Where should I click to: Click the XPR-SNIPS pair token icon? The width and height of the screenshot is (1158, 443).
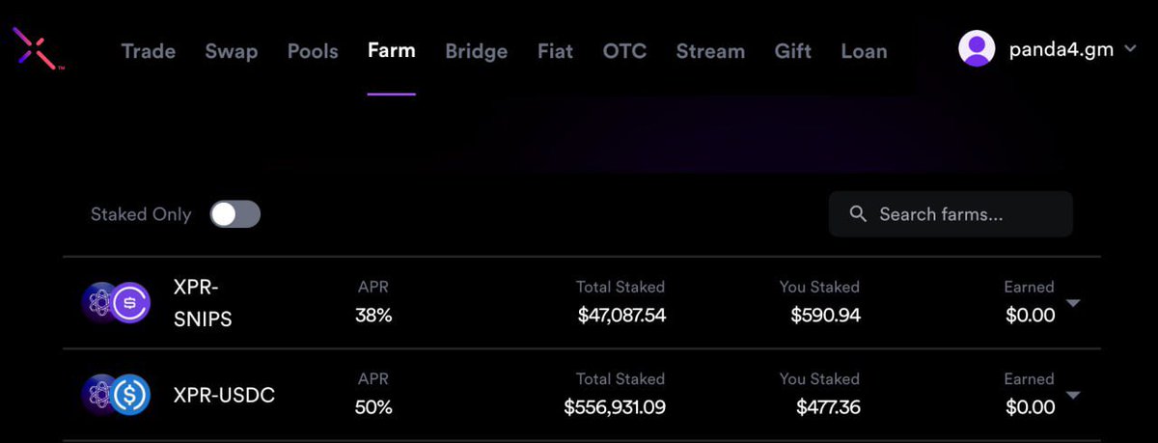point(116,303)
